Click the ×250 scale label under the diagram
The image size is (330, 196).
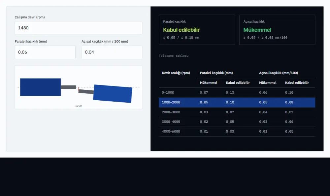click(x=79, y=106)
